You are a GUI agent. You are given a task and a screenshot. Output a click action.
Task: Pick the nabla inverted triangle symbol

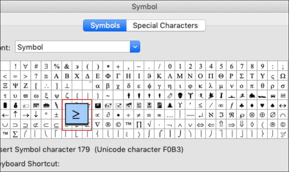click(x=98, y=125)
